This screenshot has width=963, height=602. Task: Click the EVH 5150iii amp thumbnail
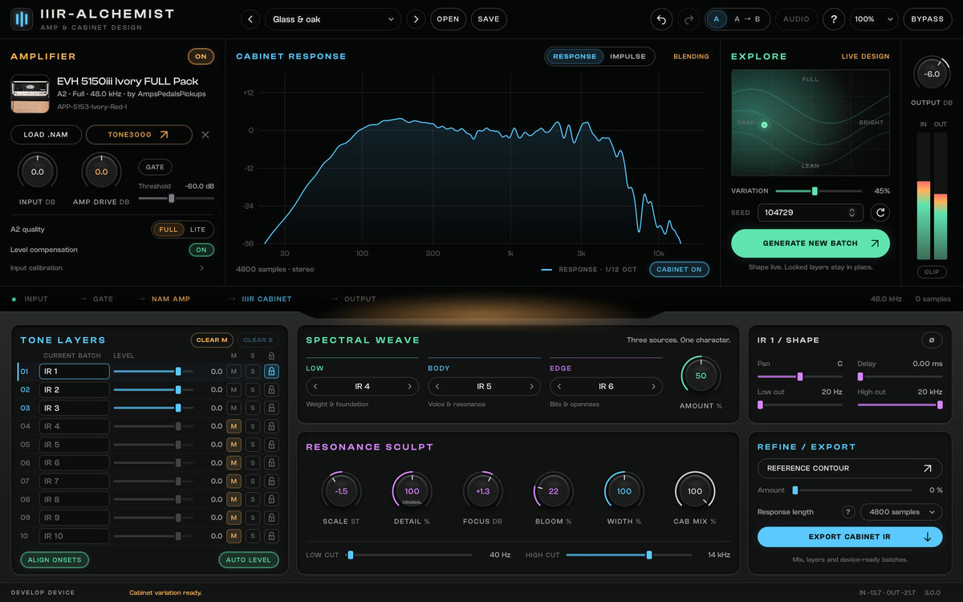tap(30, 94)
